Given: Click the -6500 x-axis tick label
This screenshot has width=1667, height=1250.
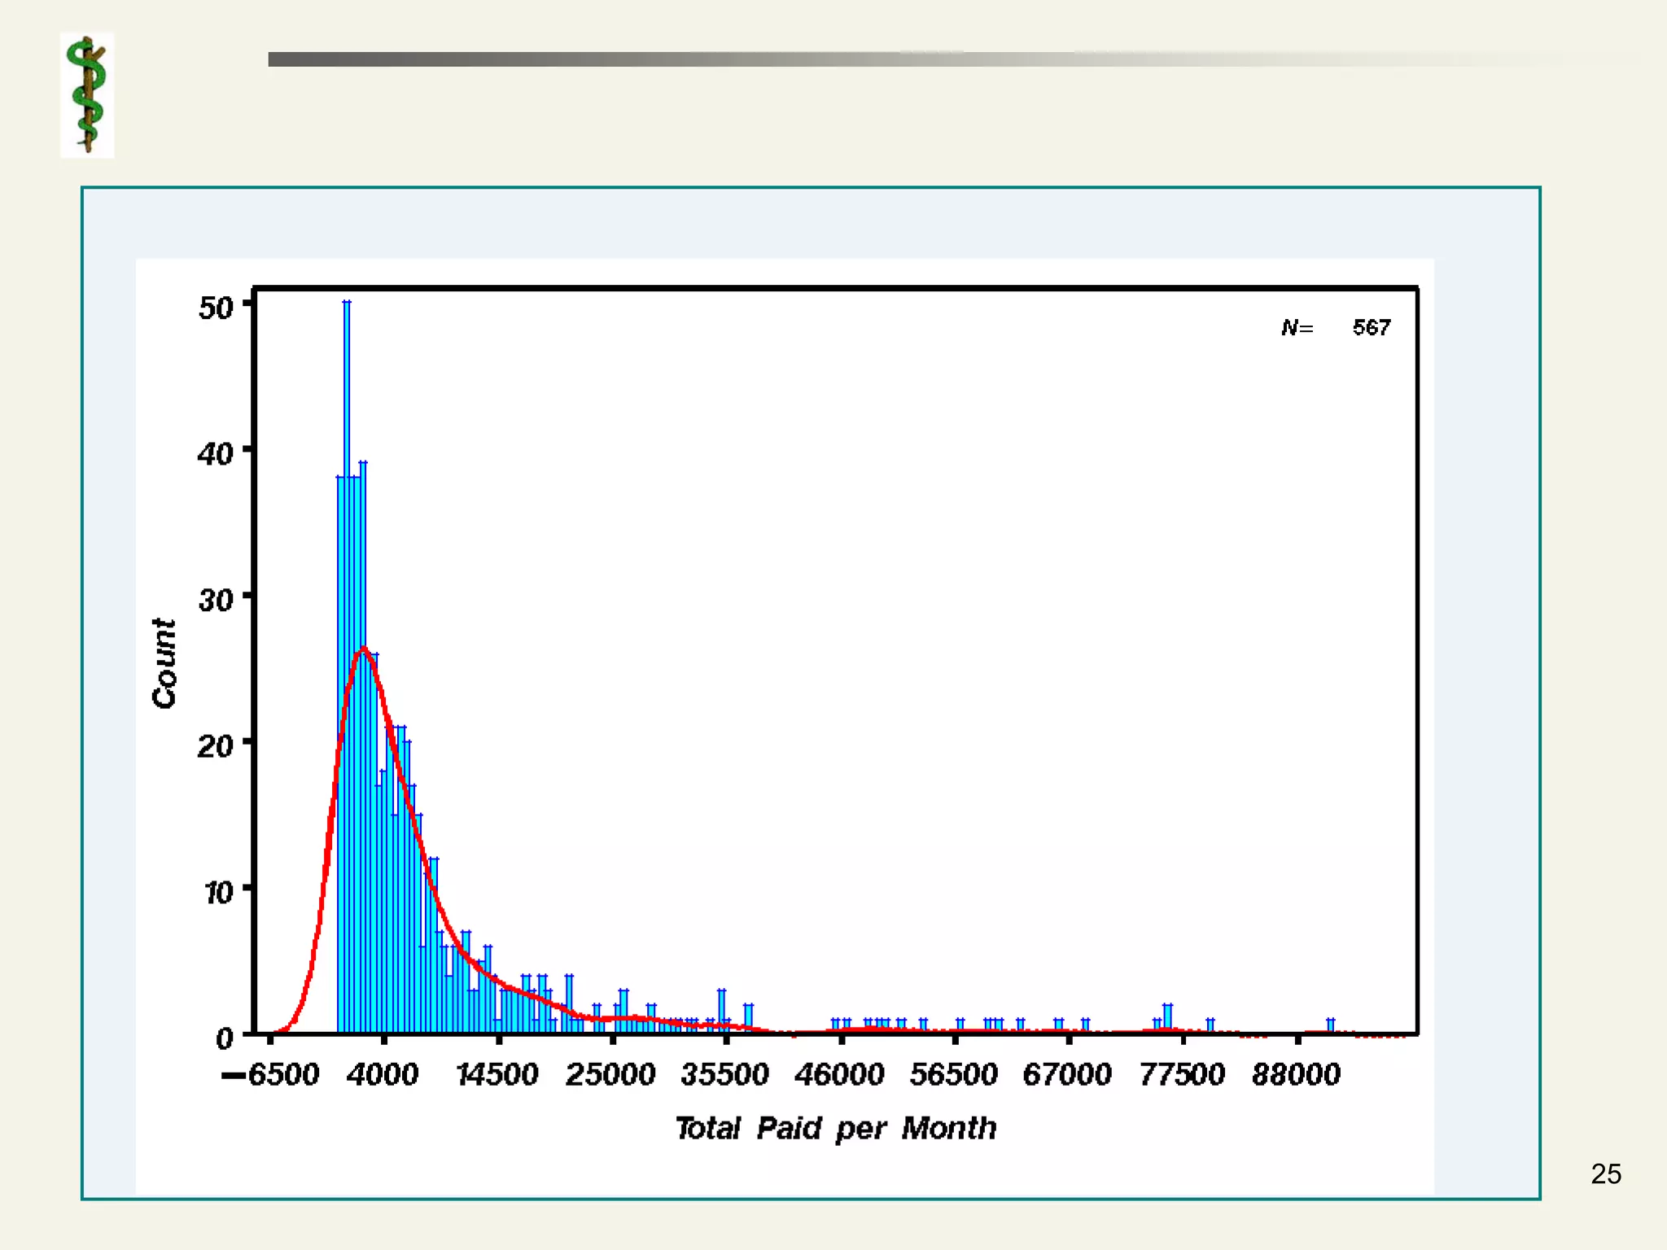Looking at the screenshot, I should coord(271,1075).
